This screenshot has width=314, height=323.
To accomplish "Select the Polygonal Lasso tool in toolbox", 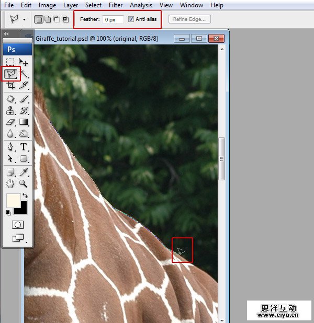I will [10, 74].
